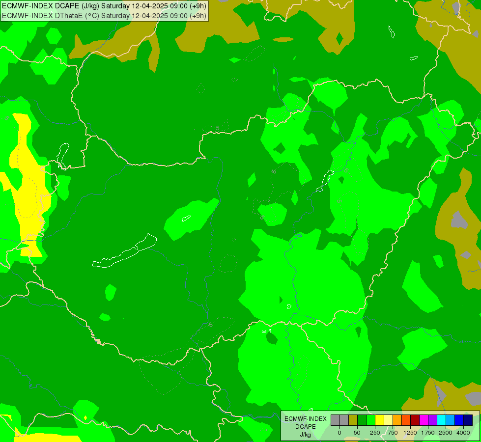Click the J/kg unit label in legend
This screenshot has width=481, height=442.
click(x=306, y=435)
